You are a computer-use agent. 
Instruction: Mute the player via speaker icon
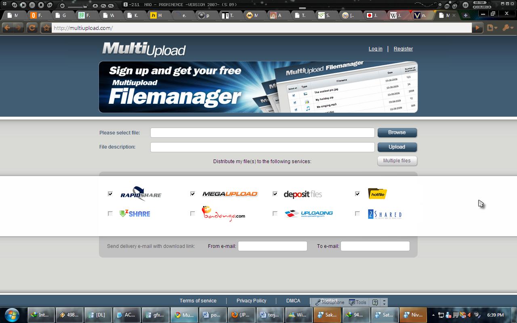62,5
